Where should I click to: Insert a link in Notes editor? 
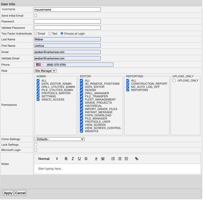click(x=137, y=159)
